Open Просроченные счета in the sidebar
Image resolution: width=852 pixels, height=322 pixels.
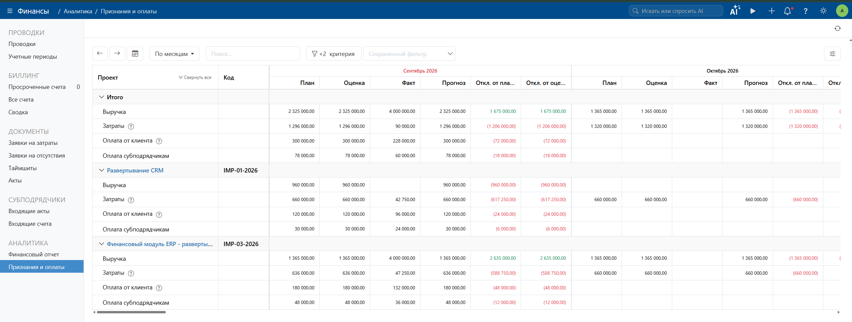[x=37, y=87]
